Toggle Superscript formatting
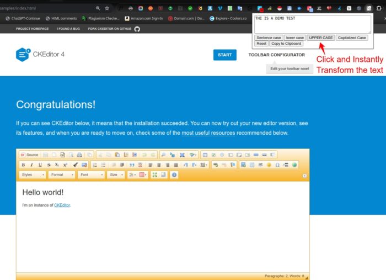This screenshot has height=280, width=386. click(65, 165)
